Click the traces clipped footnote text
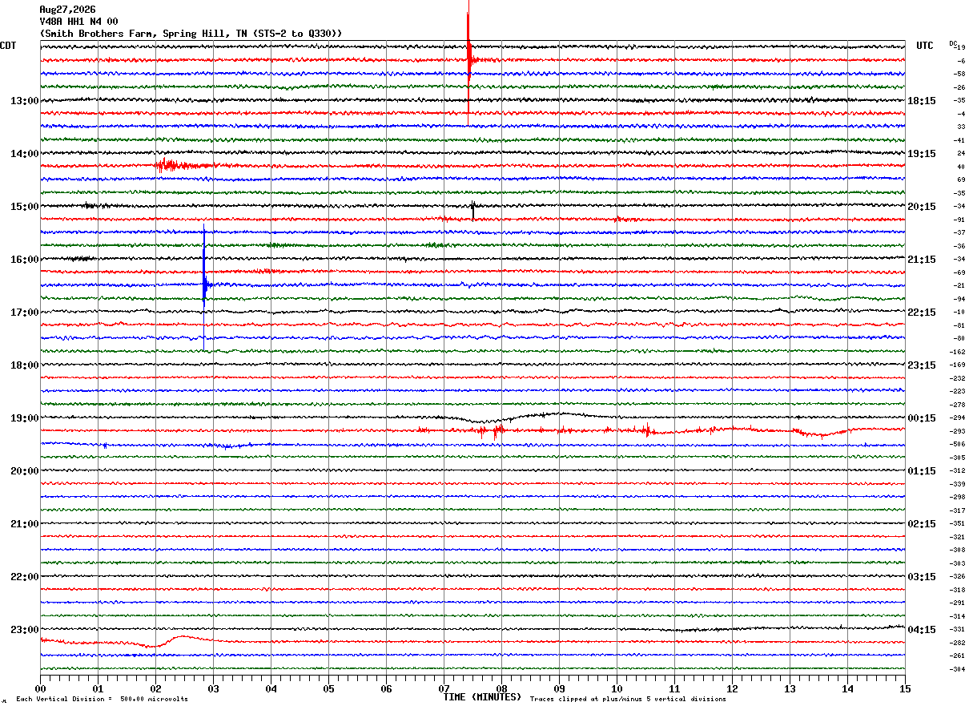This screenshot has width=969, height=710. [628, 700]
